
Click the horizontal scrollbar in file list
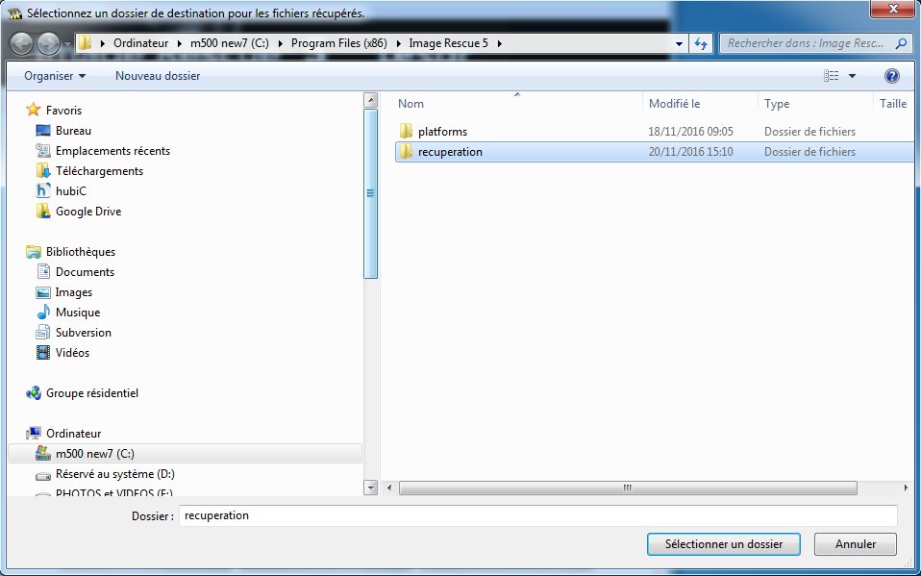point(627,488)
